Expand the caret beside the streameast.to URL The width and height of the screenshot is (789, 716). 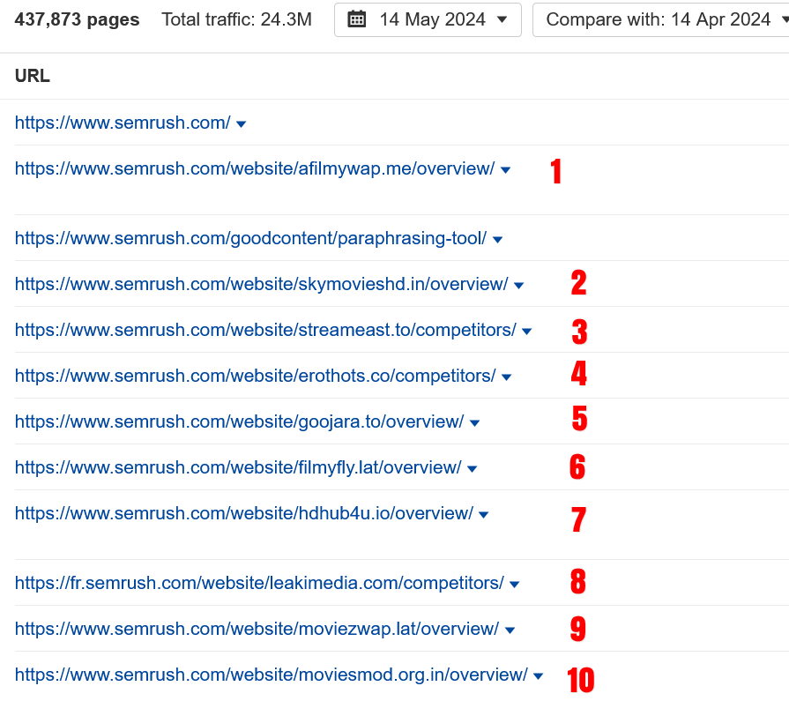click(x=527, y=332)
